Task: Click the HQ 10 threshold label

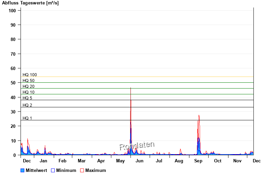Action: click(28, 92)
